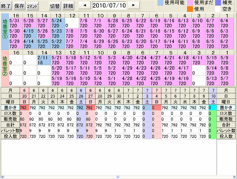Click column header 13 in 培養室②
The height and width of the screenshot is (179, 237).
tap(58, 53)
